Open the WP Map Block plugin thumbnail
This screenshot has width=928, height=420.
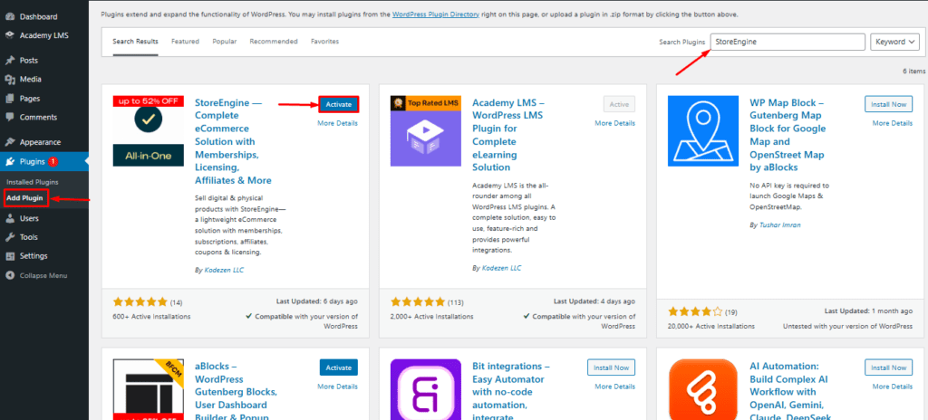[x=703, y=130]
